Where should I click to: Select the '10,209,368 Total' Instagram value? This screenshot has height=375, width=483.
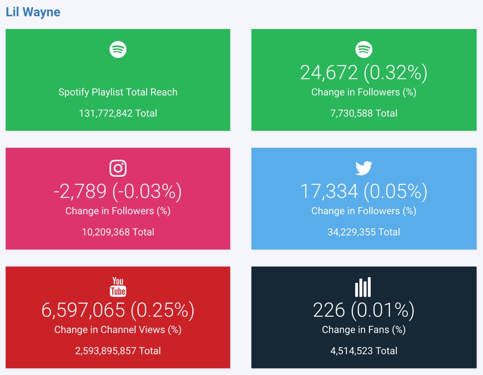(118, 232)
